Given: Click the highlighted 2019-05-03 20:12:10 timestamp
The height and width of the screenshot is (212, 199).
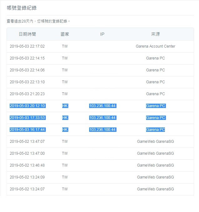Looking at the screenshot, I should (x=27, y=106).
